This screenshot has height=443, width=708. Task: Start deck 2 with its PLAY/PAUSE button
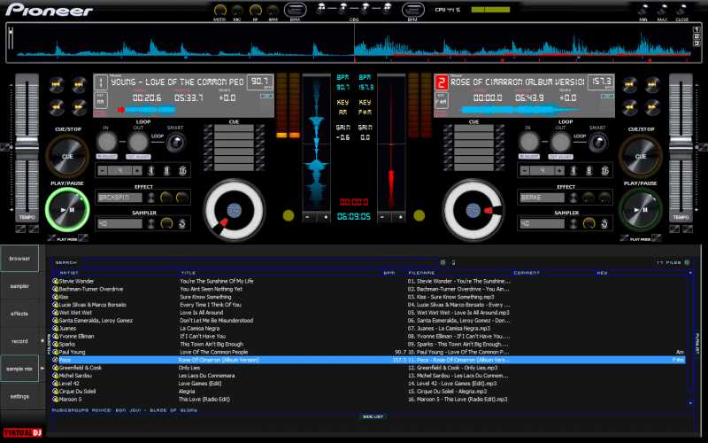[x=640, y=209]
